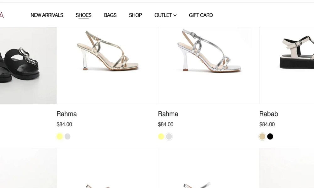This screenshot has height=188, width=314.
Task: Open the second Rahma product title
Action: click(x=168, y=114)
